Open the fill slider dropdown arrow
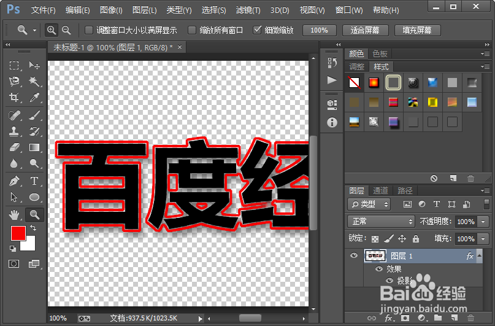 pos(483,239)
